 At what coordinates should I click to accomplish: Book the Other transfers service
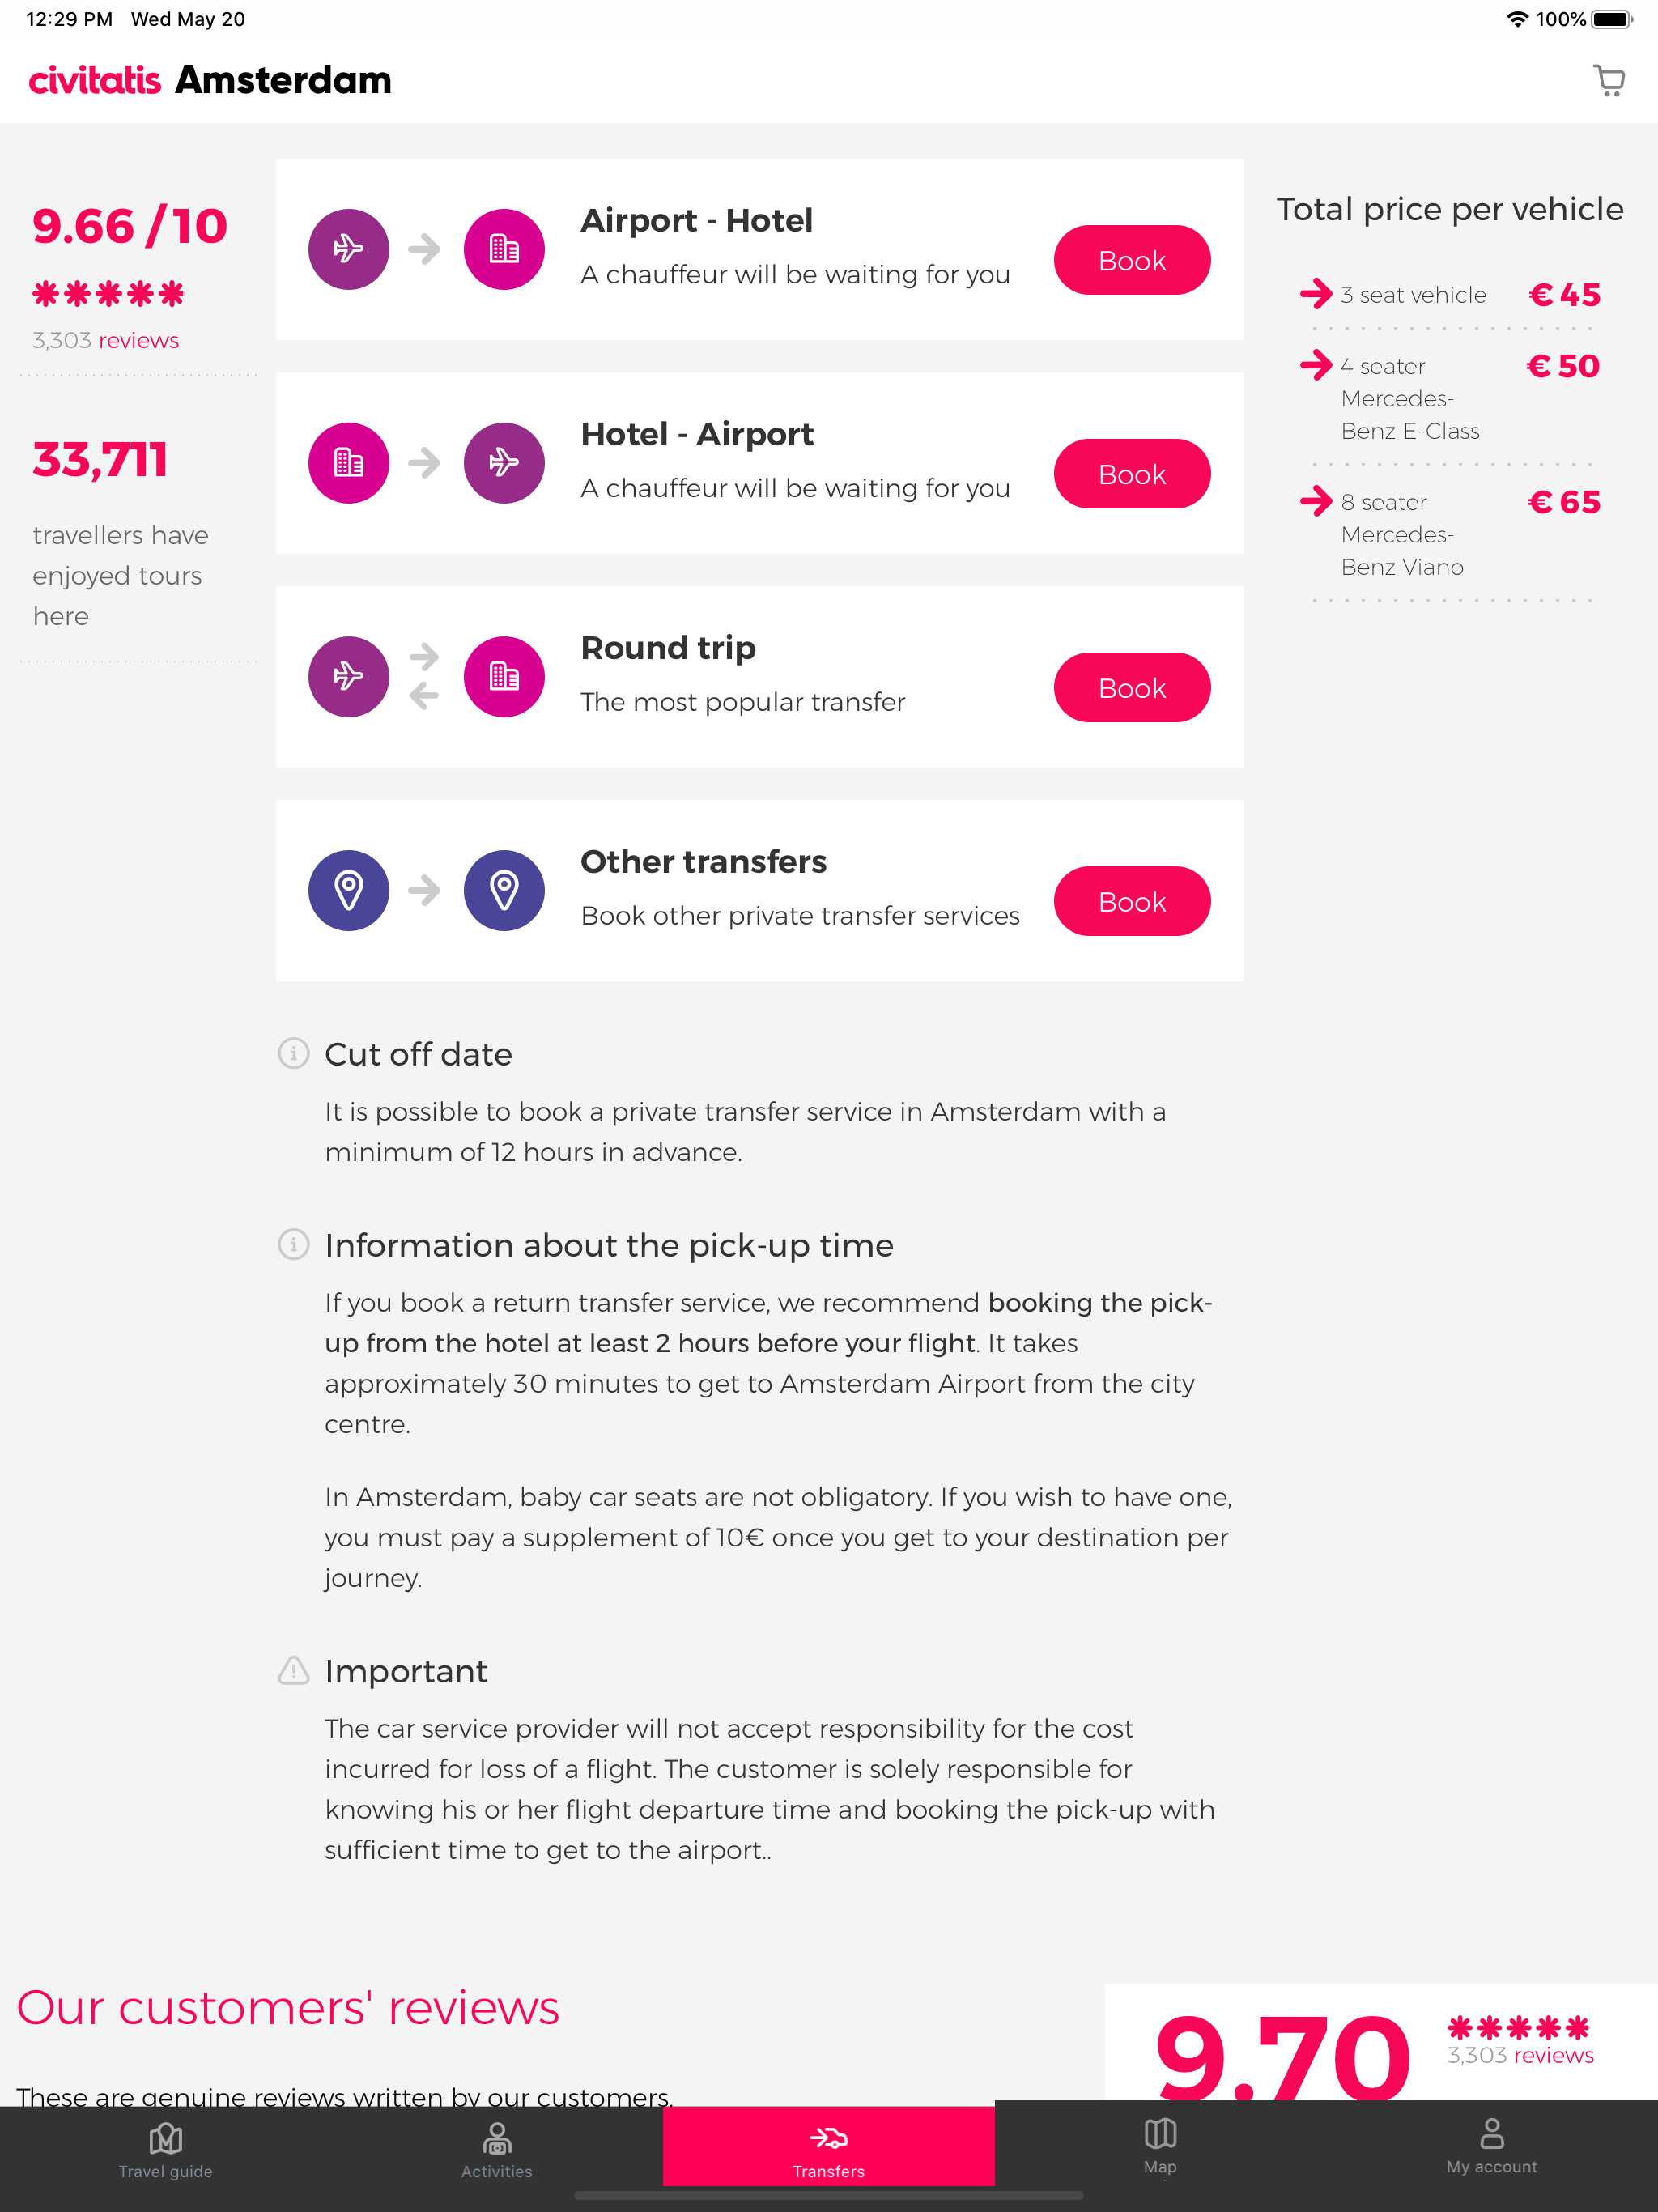(1131, 901)
